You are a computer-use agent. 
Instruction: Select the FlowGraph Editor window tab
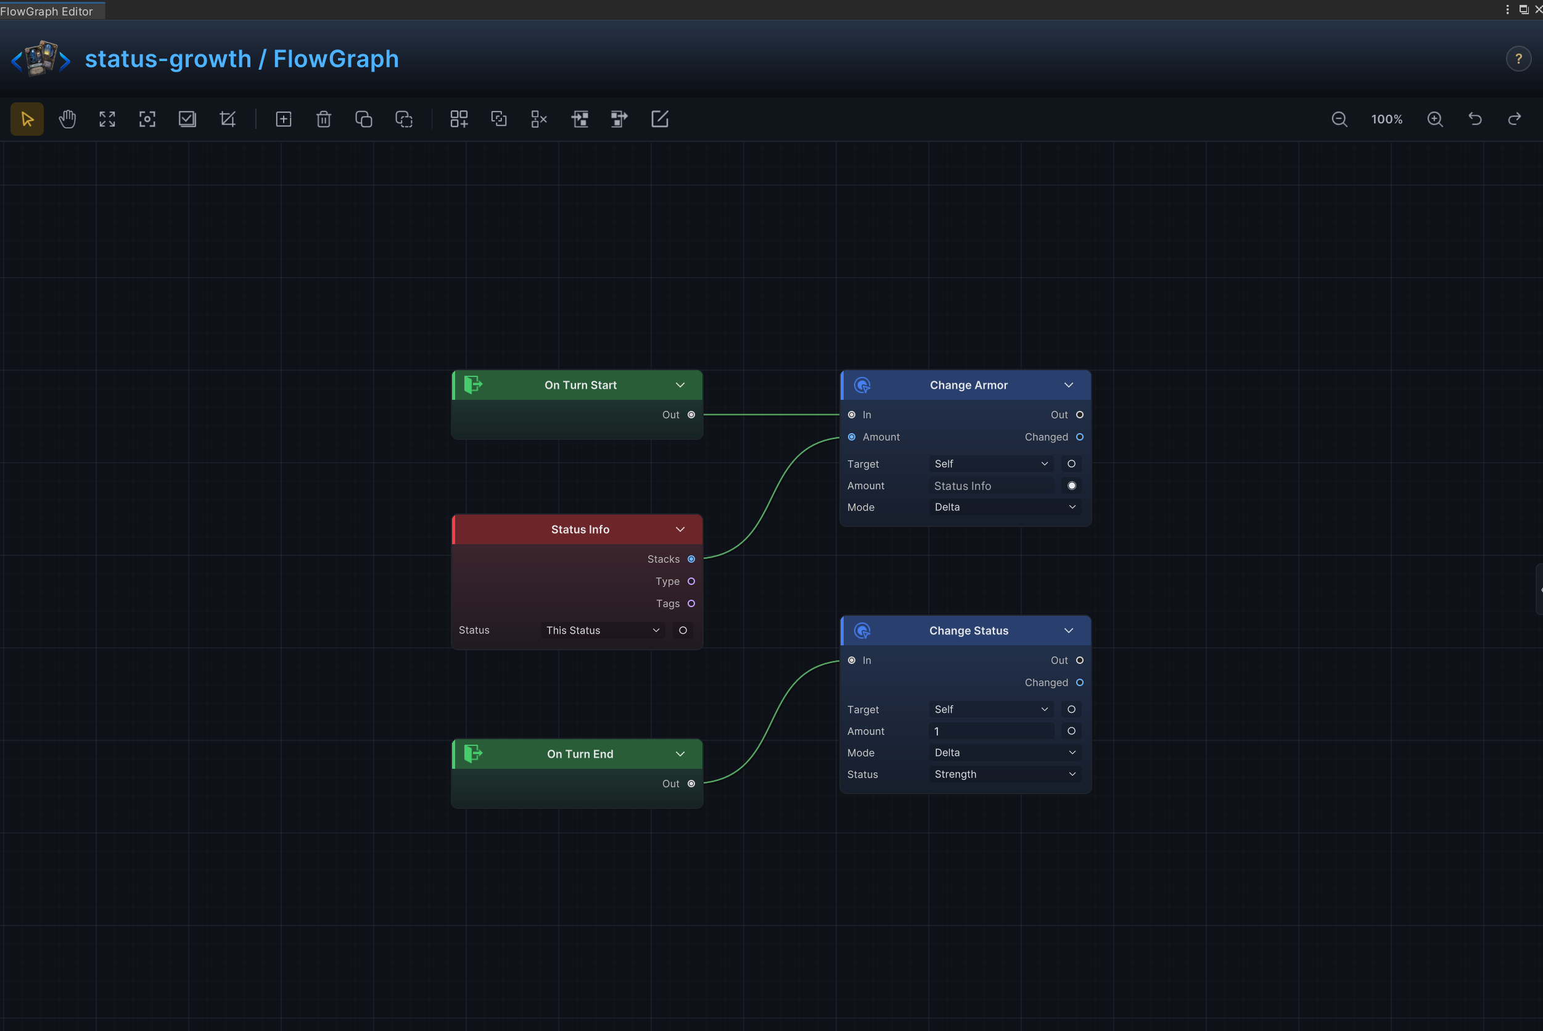52,10
